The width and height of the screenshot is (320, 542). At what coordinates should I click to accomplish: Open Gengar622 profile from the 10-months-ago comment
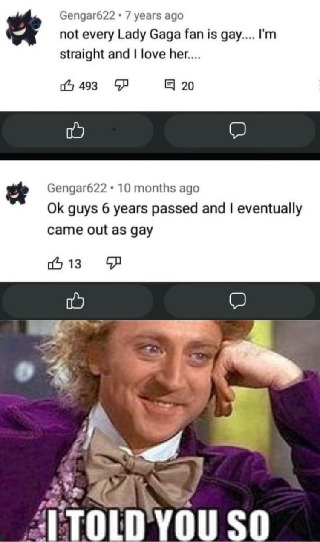click(x=77, y=188)
